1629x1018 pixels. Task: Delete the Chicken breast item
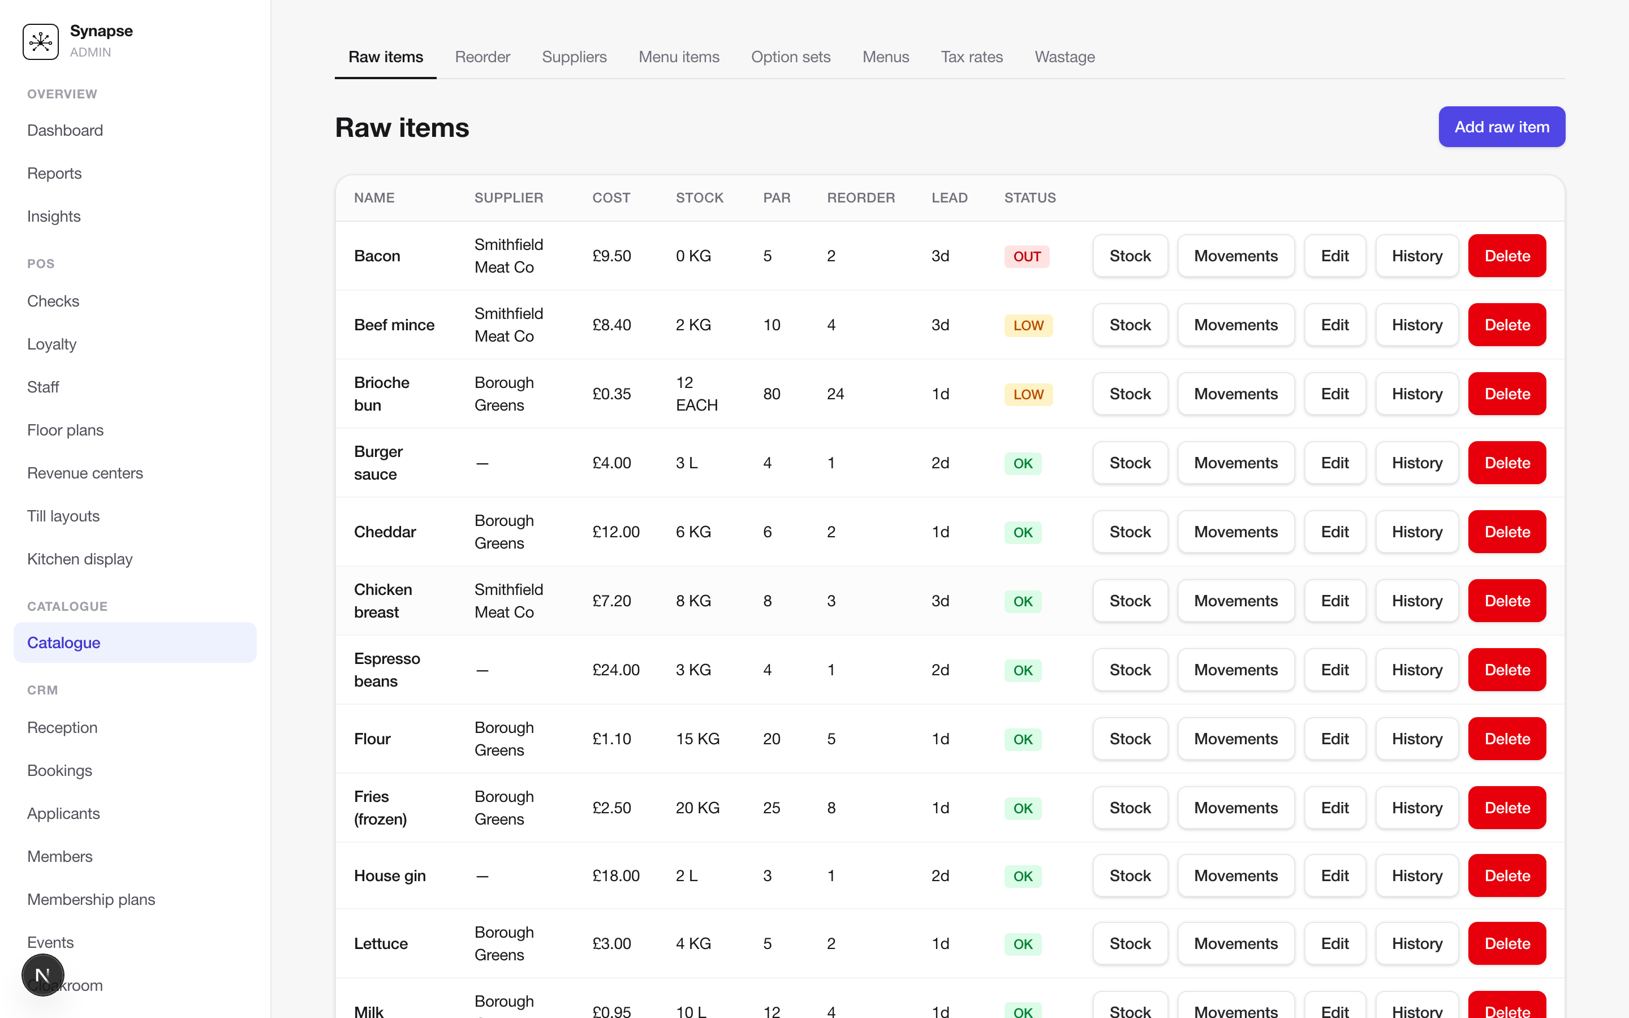[x=1506, y=601]
